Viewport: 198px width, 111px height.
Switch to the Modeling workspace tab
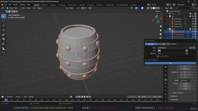pos(44,5)
